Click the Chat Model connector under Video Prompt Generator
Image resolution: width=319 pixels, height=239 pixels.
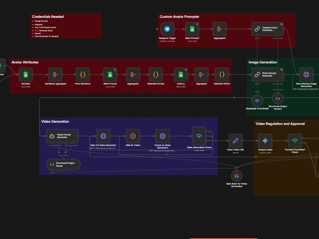[52, 143]
